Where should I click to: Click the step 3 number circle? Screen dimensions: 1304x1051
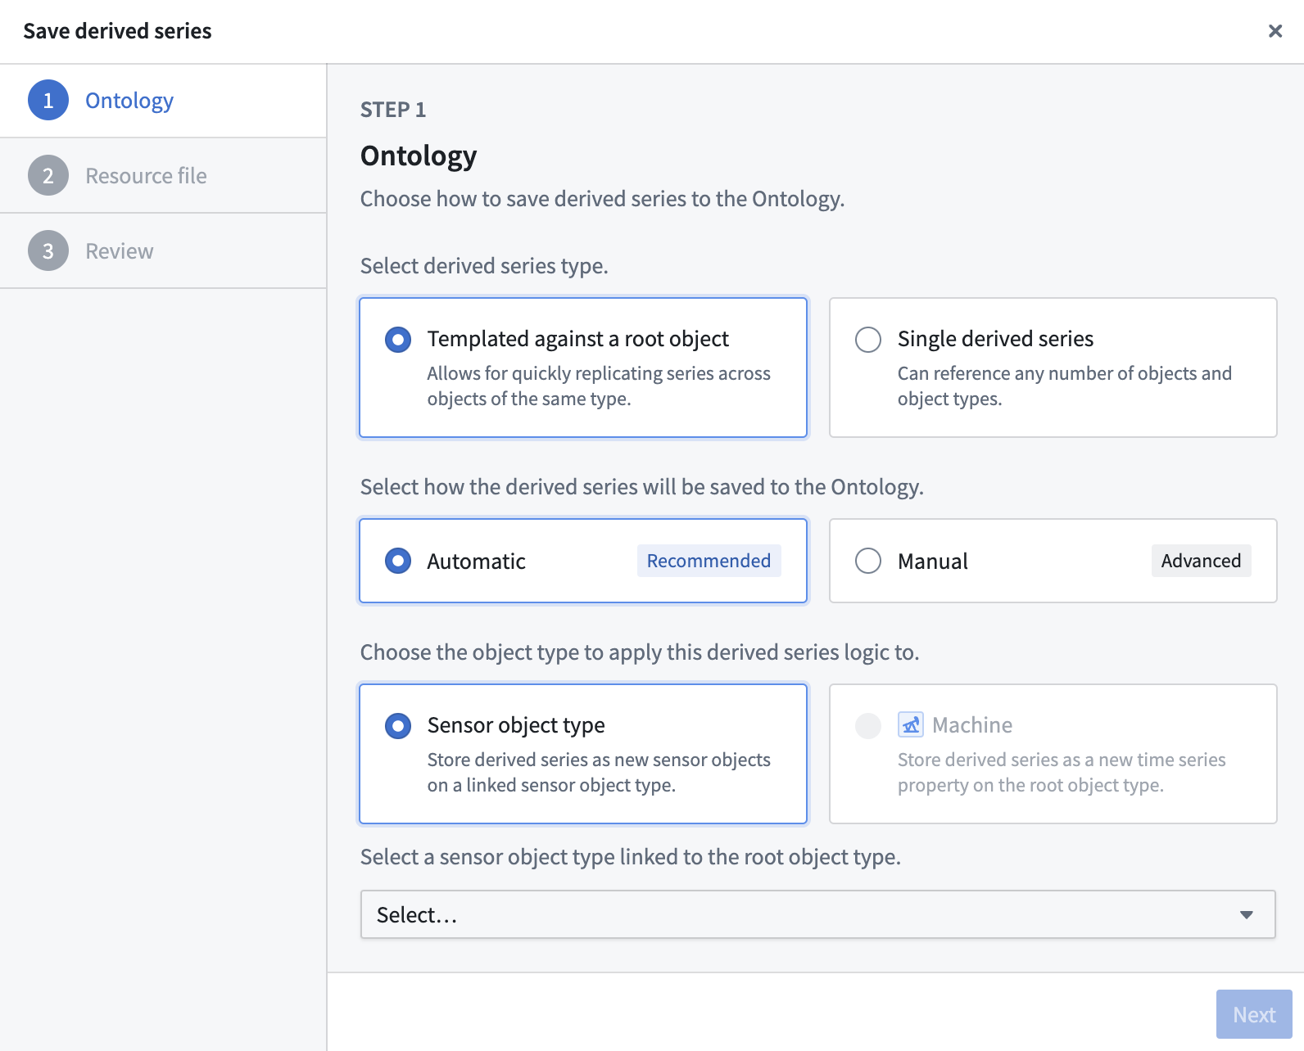pyautogui.click(x=48, y=251)
